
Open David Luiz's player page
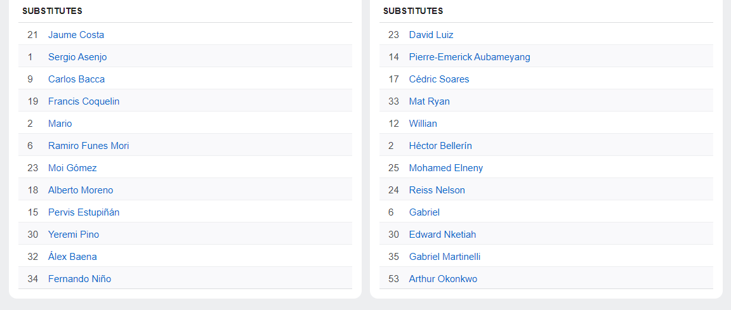[x=431, y=35]
